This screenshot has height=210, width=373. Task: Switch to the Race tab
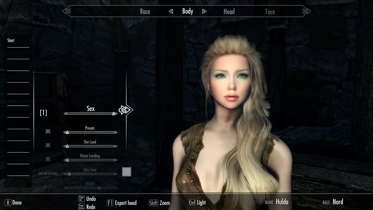click(145, 12)
